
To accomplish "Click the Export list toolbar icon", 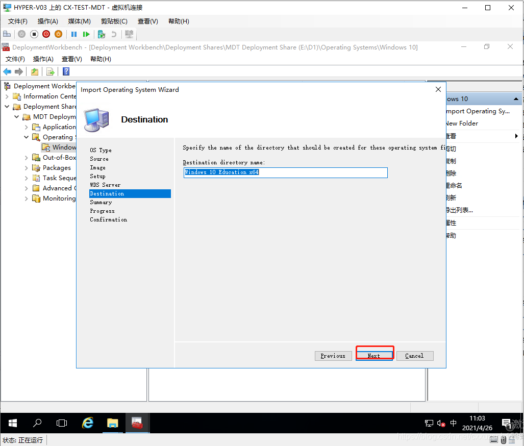I will tap(50, 71).
